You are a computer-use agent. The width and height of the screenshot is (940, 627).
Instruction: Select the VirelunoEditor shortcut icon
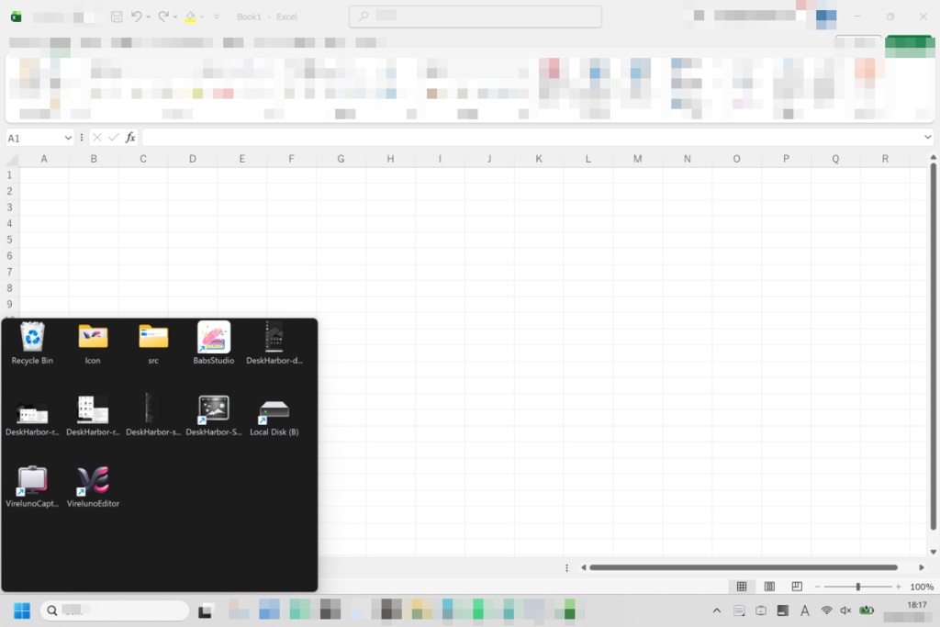(93, 487)
